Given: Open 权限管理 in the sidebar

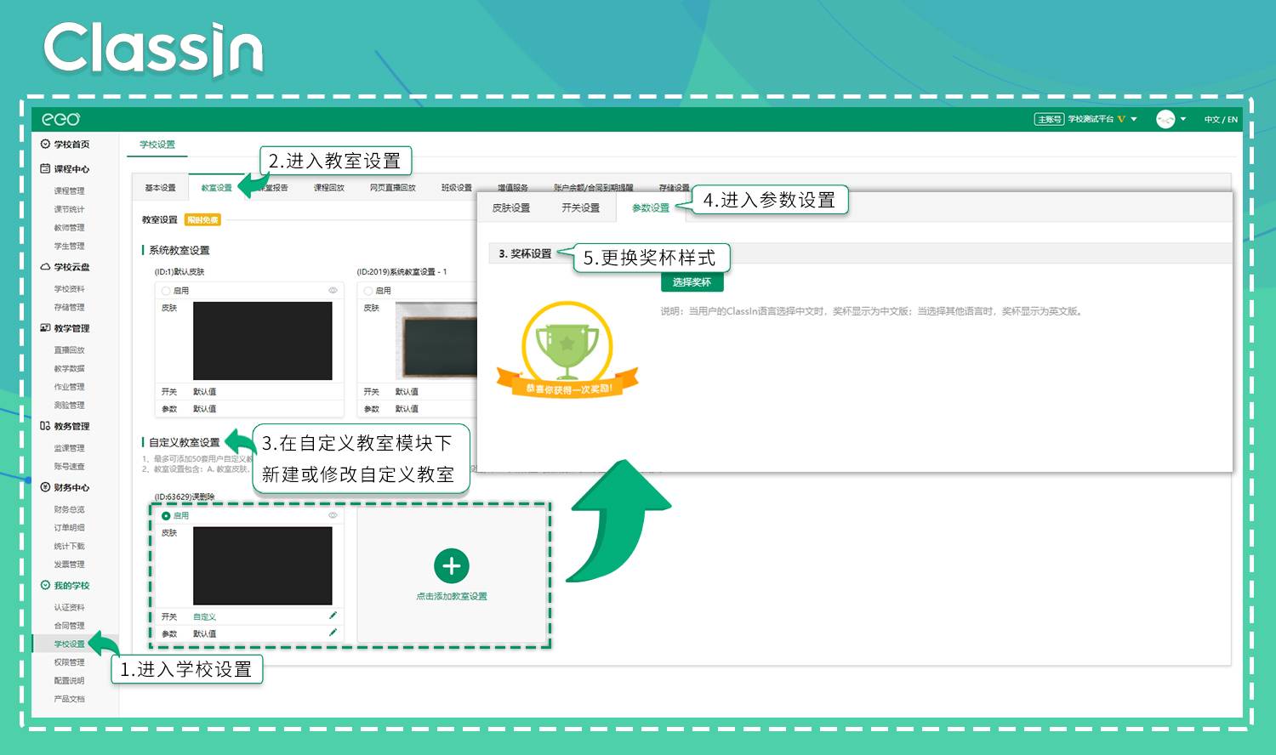Looking at the screenshot, I should (70, 662).
